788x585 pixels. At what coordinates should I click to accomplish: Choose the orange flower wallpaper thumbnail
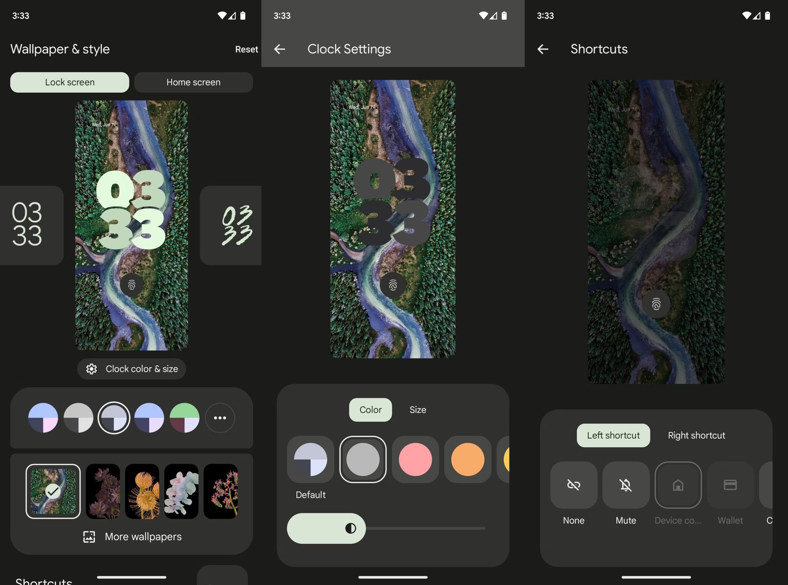(143, 491)
